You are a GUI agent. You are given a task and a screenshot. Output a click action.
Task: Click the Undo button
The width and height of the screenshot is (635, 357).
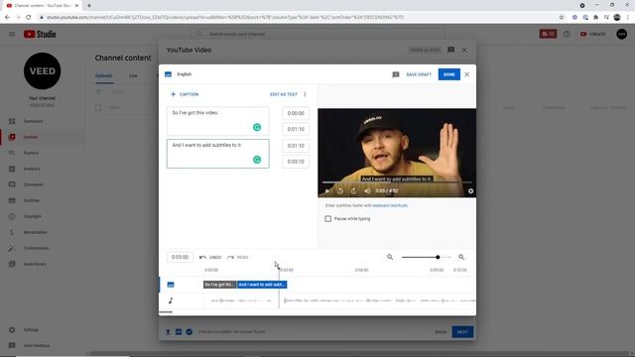pos(210,258)
